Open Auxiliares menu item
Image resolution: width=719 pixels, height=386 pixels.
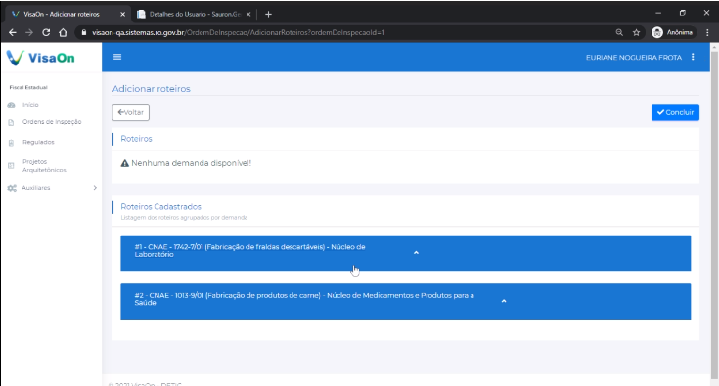(x=36, y=188)
